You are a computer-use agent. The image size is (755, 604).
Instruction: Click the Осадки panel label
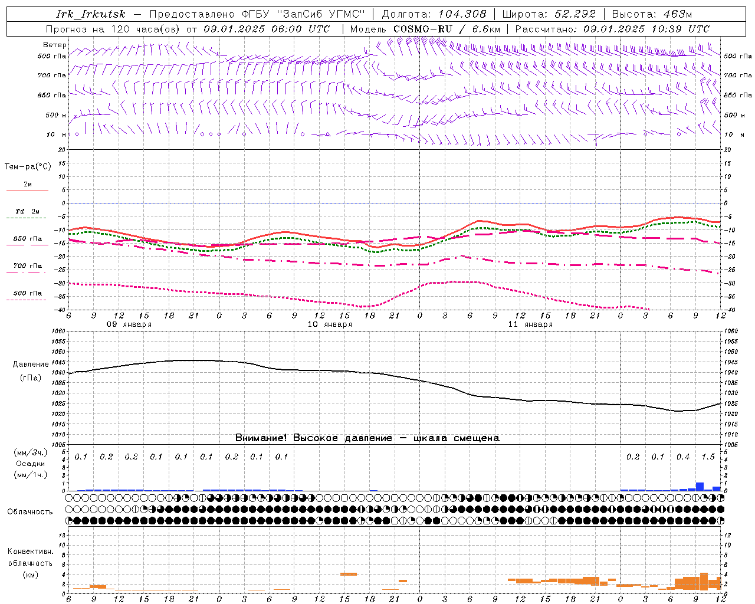(30, 464)
